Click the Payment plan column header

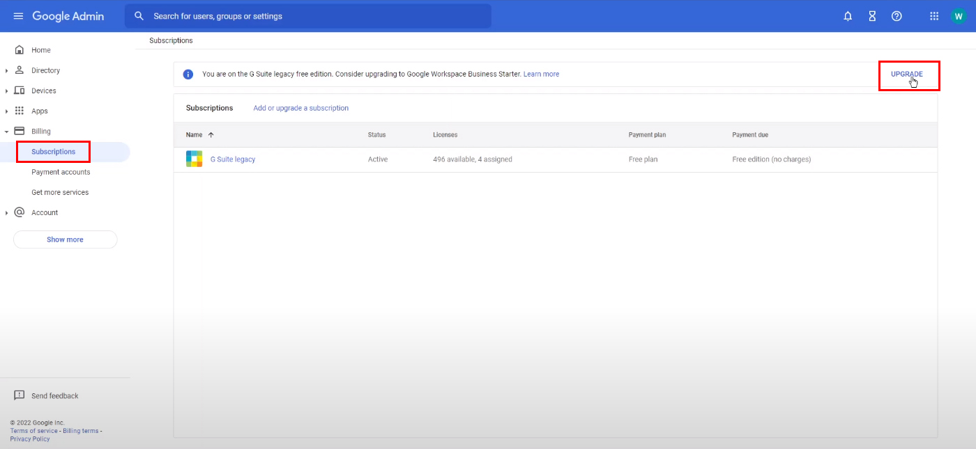click(x=646, y=135)
